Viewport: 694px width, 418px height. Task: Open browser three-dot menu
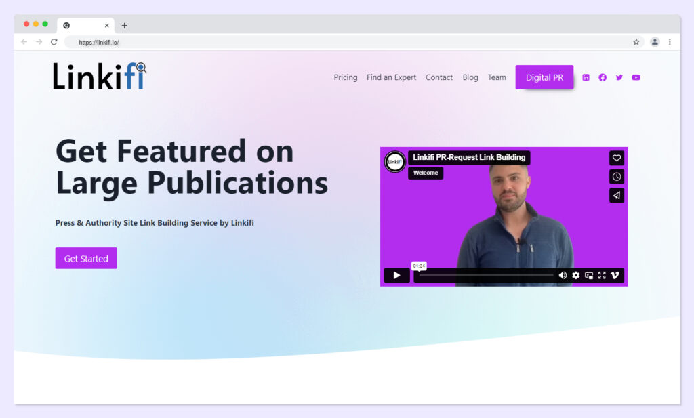pos(670,41)
